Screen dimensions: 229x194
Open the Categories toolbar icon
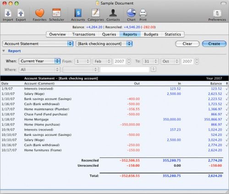96,13
